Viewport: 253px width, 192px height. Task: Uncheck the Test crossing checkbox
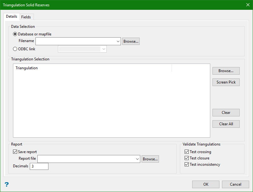click(x=187, y=152)
